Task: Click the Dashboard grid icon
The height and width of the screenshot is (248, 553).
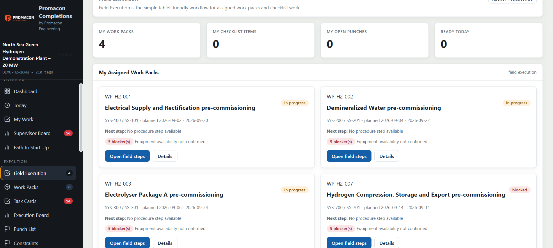Action: pyautogui.click(x=7, y=91)
